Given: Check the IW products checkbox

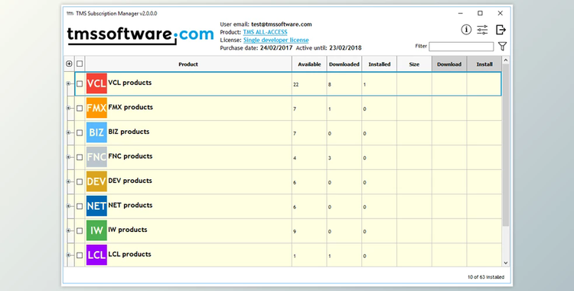Looking at the screenshot, I should 80,231.
